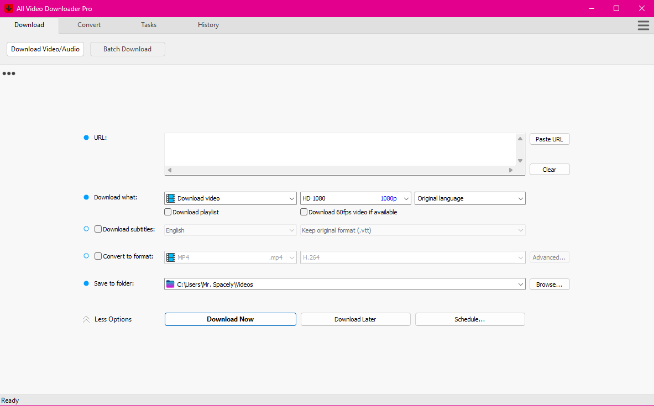Click the Less Options collapse chevron icon
Screen dimensions: 654x406
(x=86, y=319)
